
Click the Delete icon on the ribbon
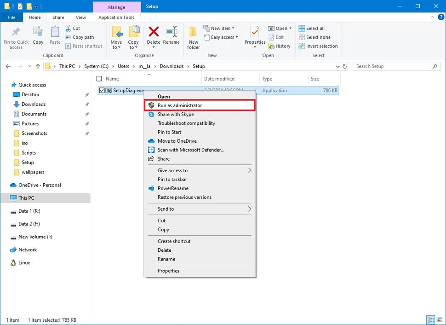153,34
